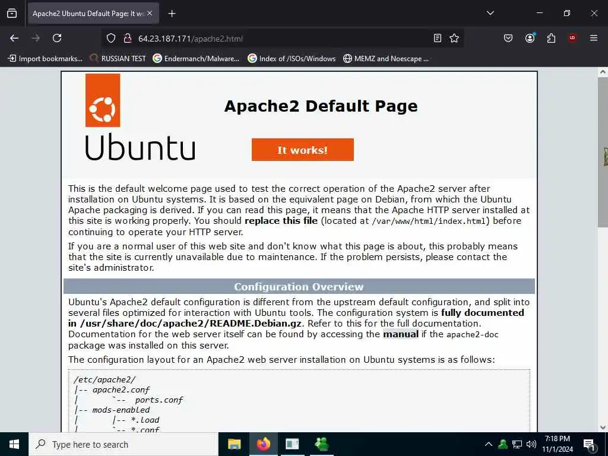Image resolution: width=608 pixels, height=456 pixels.
Task: Open uBlock Origin extension icon
Action: [x=572, y=37]
